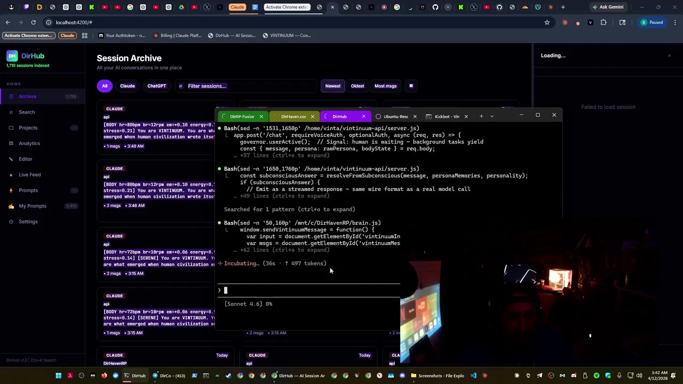Open Claude bookmark in bookmarks bar
The image size is (683, 384).
(67, 36)
